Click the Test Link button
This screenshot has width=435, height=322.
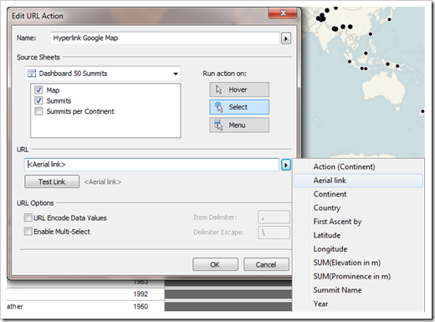pyautogui.click(x=52, y=181)
